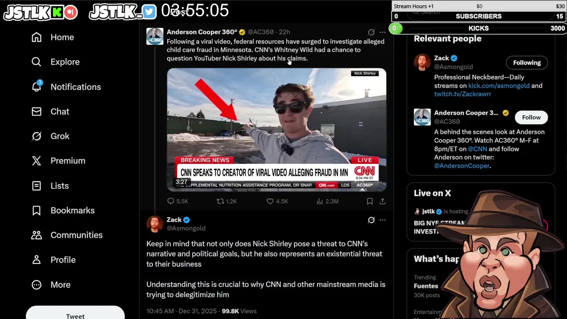
Task: Click Notifications label in sidebar
Action: [76, 87]
